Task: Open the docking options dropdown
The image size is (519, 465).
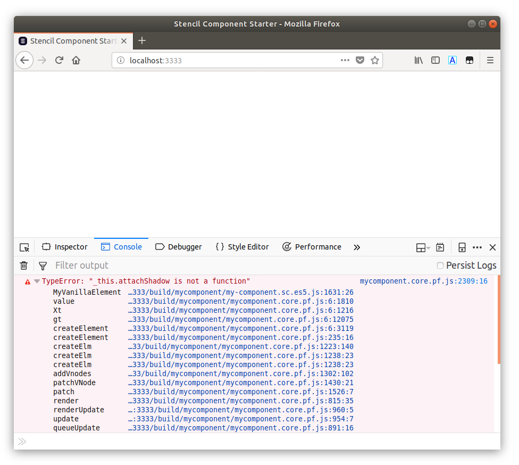Action: click(x=421, y=247)
